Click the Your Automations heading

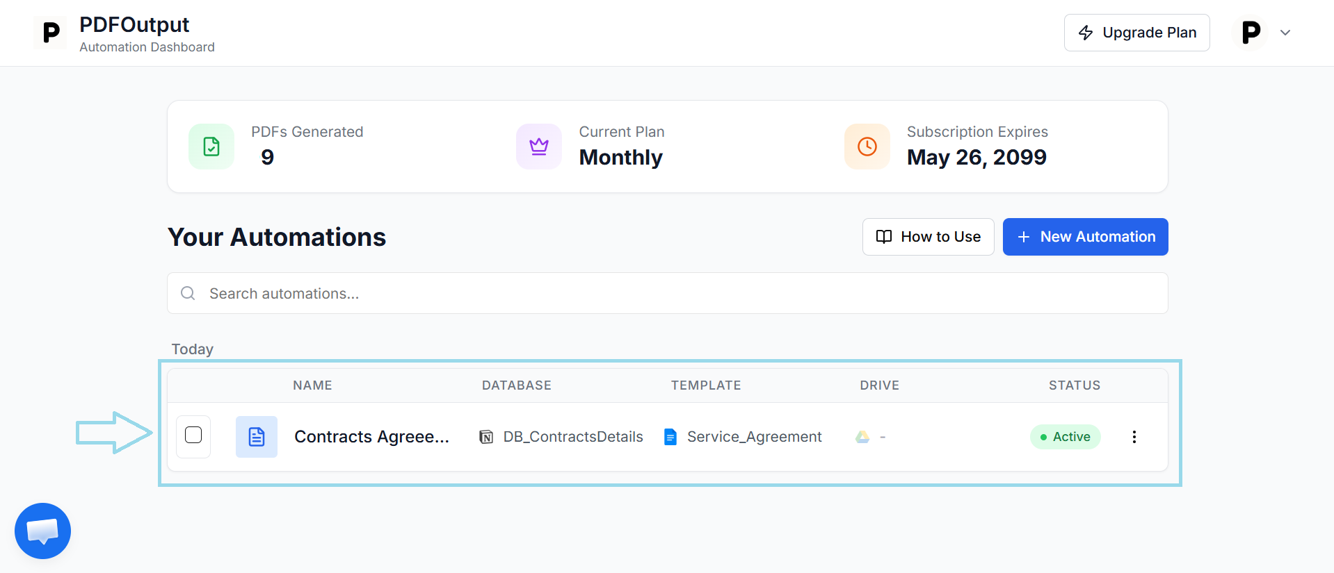point(277,237)
